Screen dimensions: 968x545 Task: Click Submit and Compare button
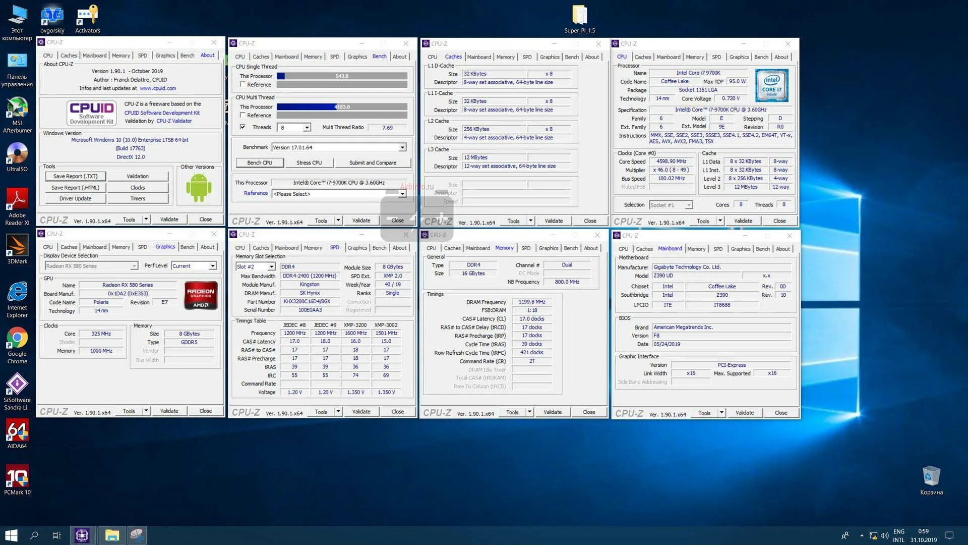click(373, 163)
